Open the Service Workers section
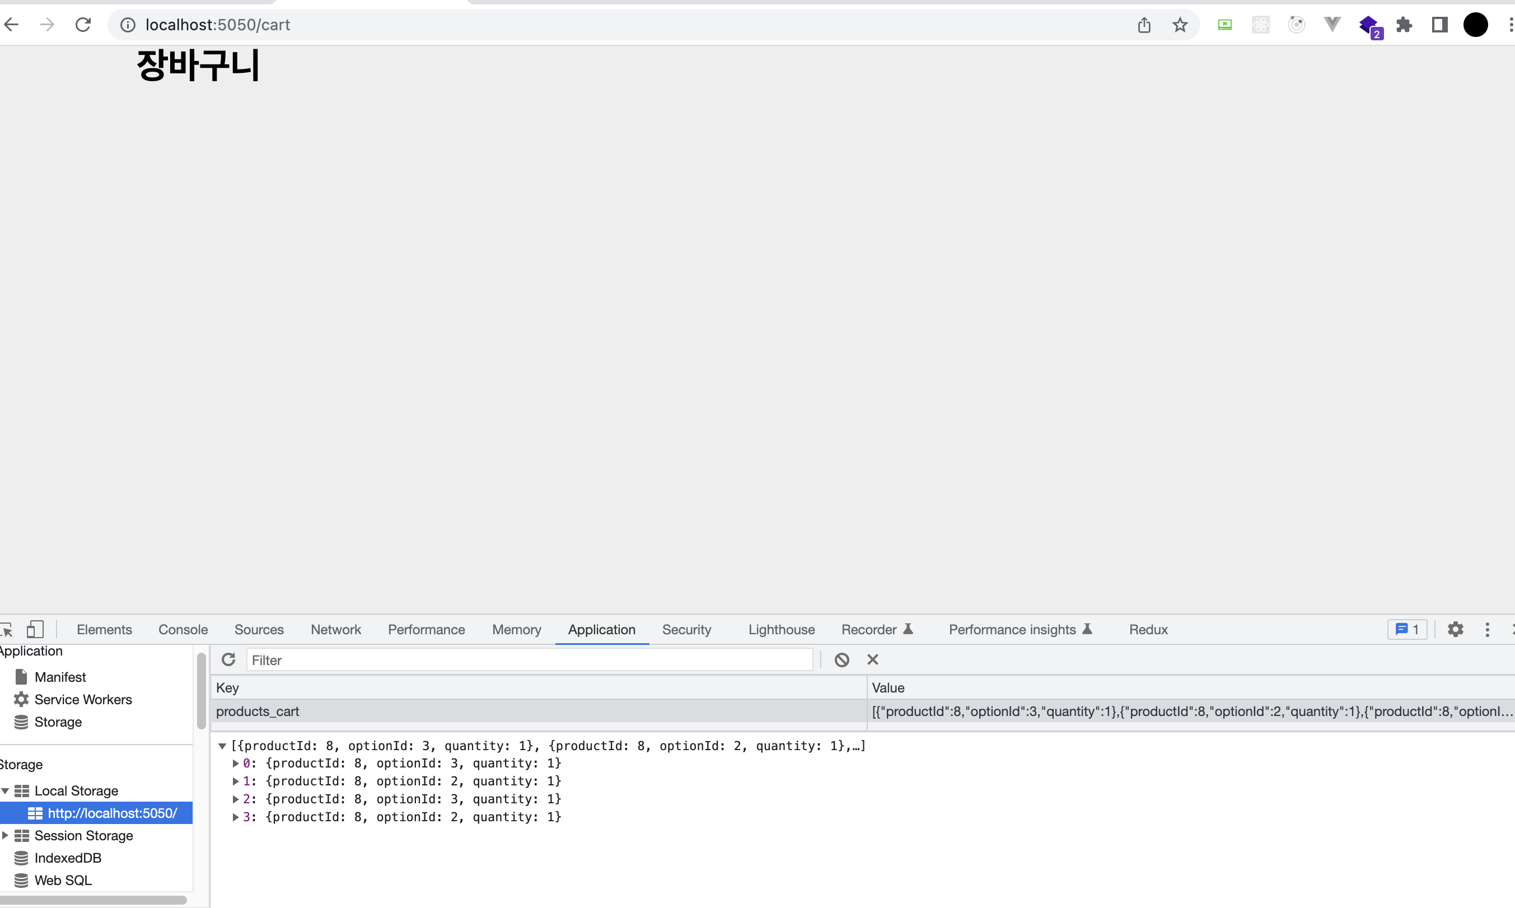Screen dimensions: 1515x908 pos(83,699)
